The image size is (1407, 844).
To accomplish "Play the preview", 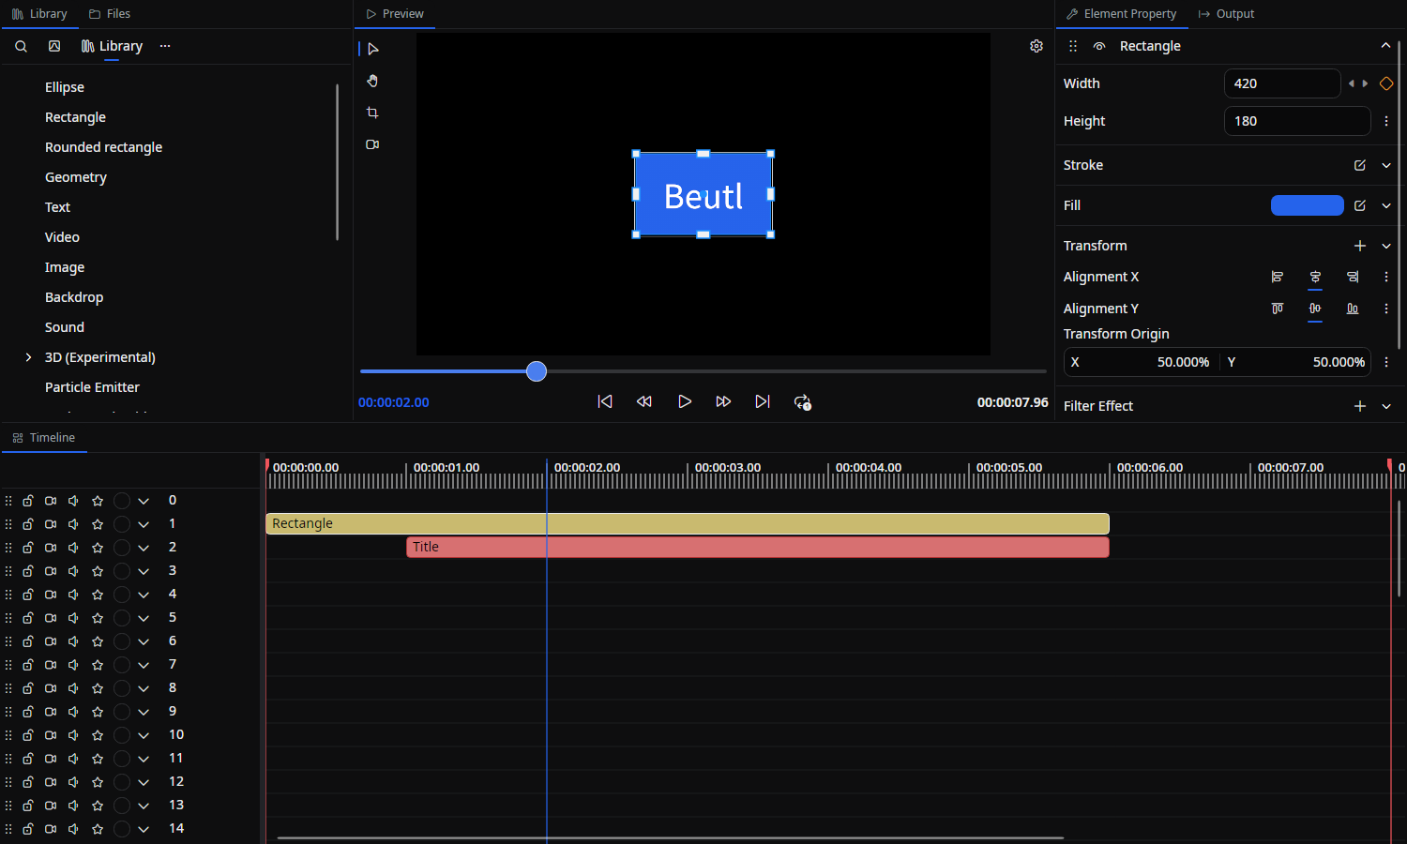I will coord(685,401).
